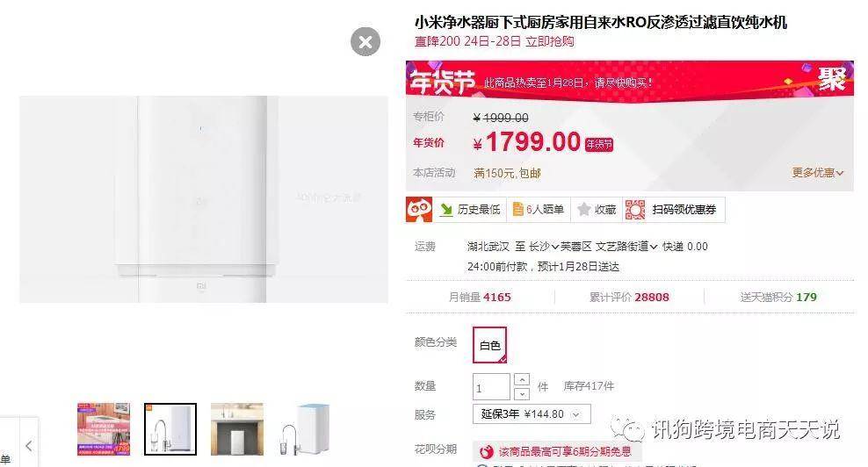Decrease quantity with the down arrow

522,393
